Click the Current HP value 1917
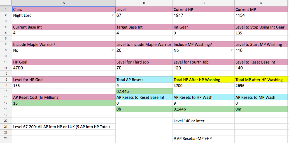 coord(204,15)
